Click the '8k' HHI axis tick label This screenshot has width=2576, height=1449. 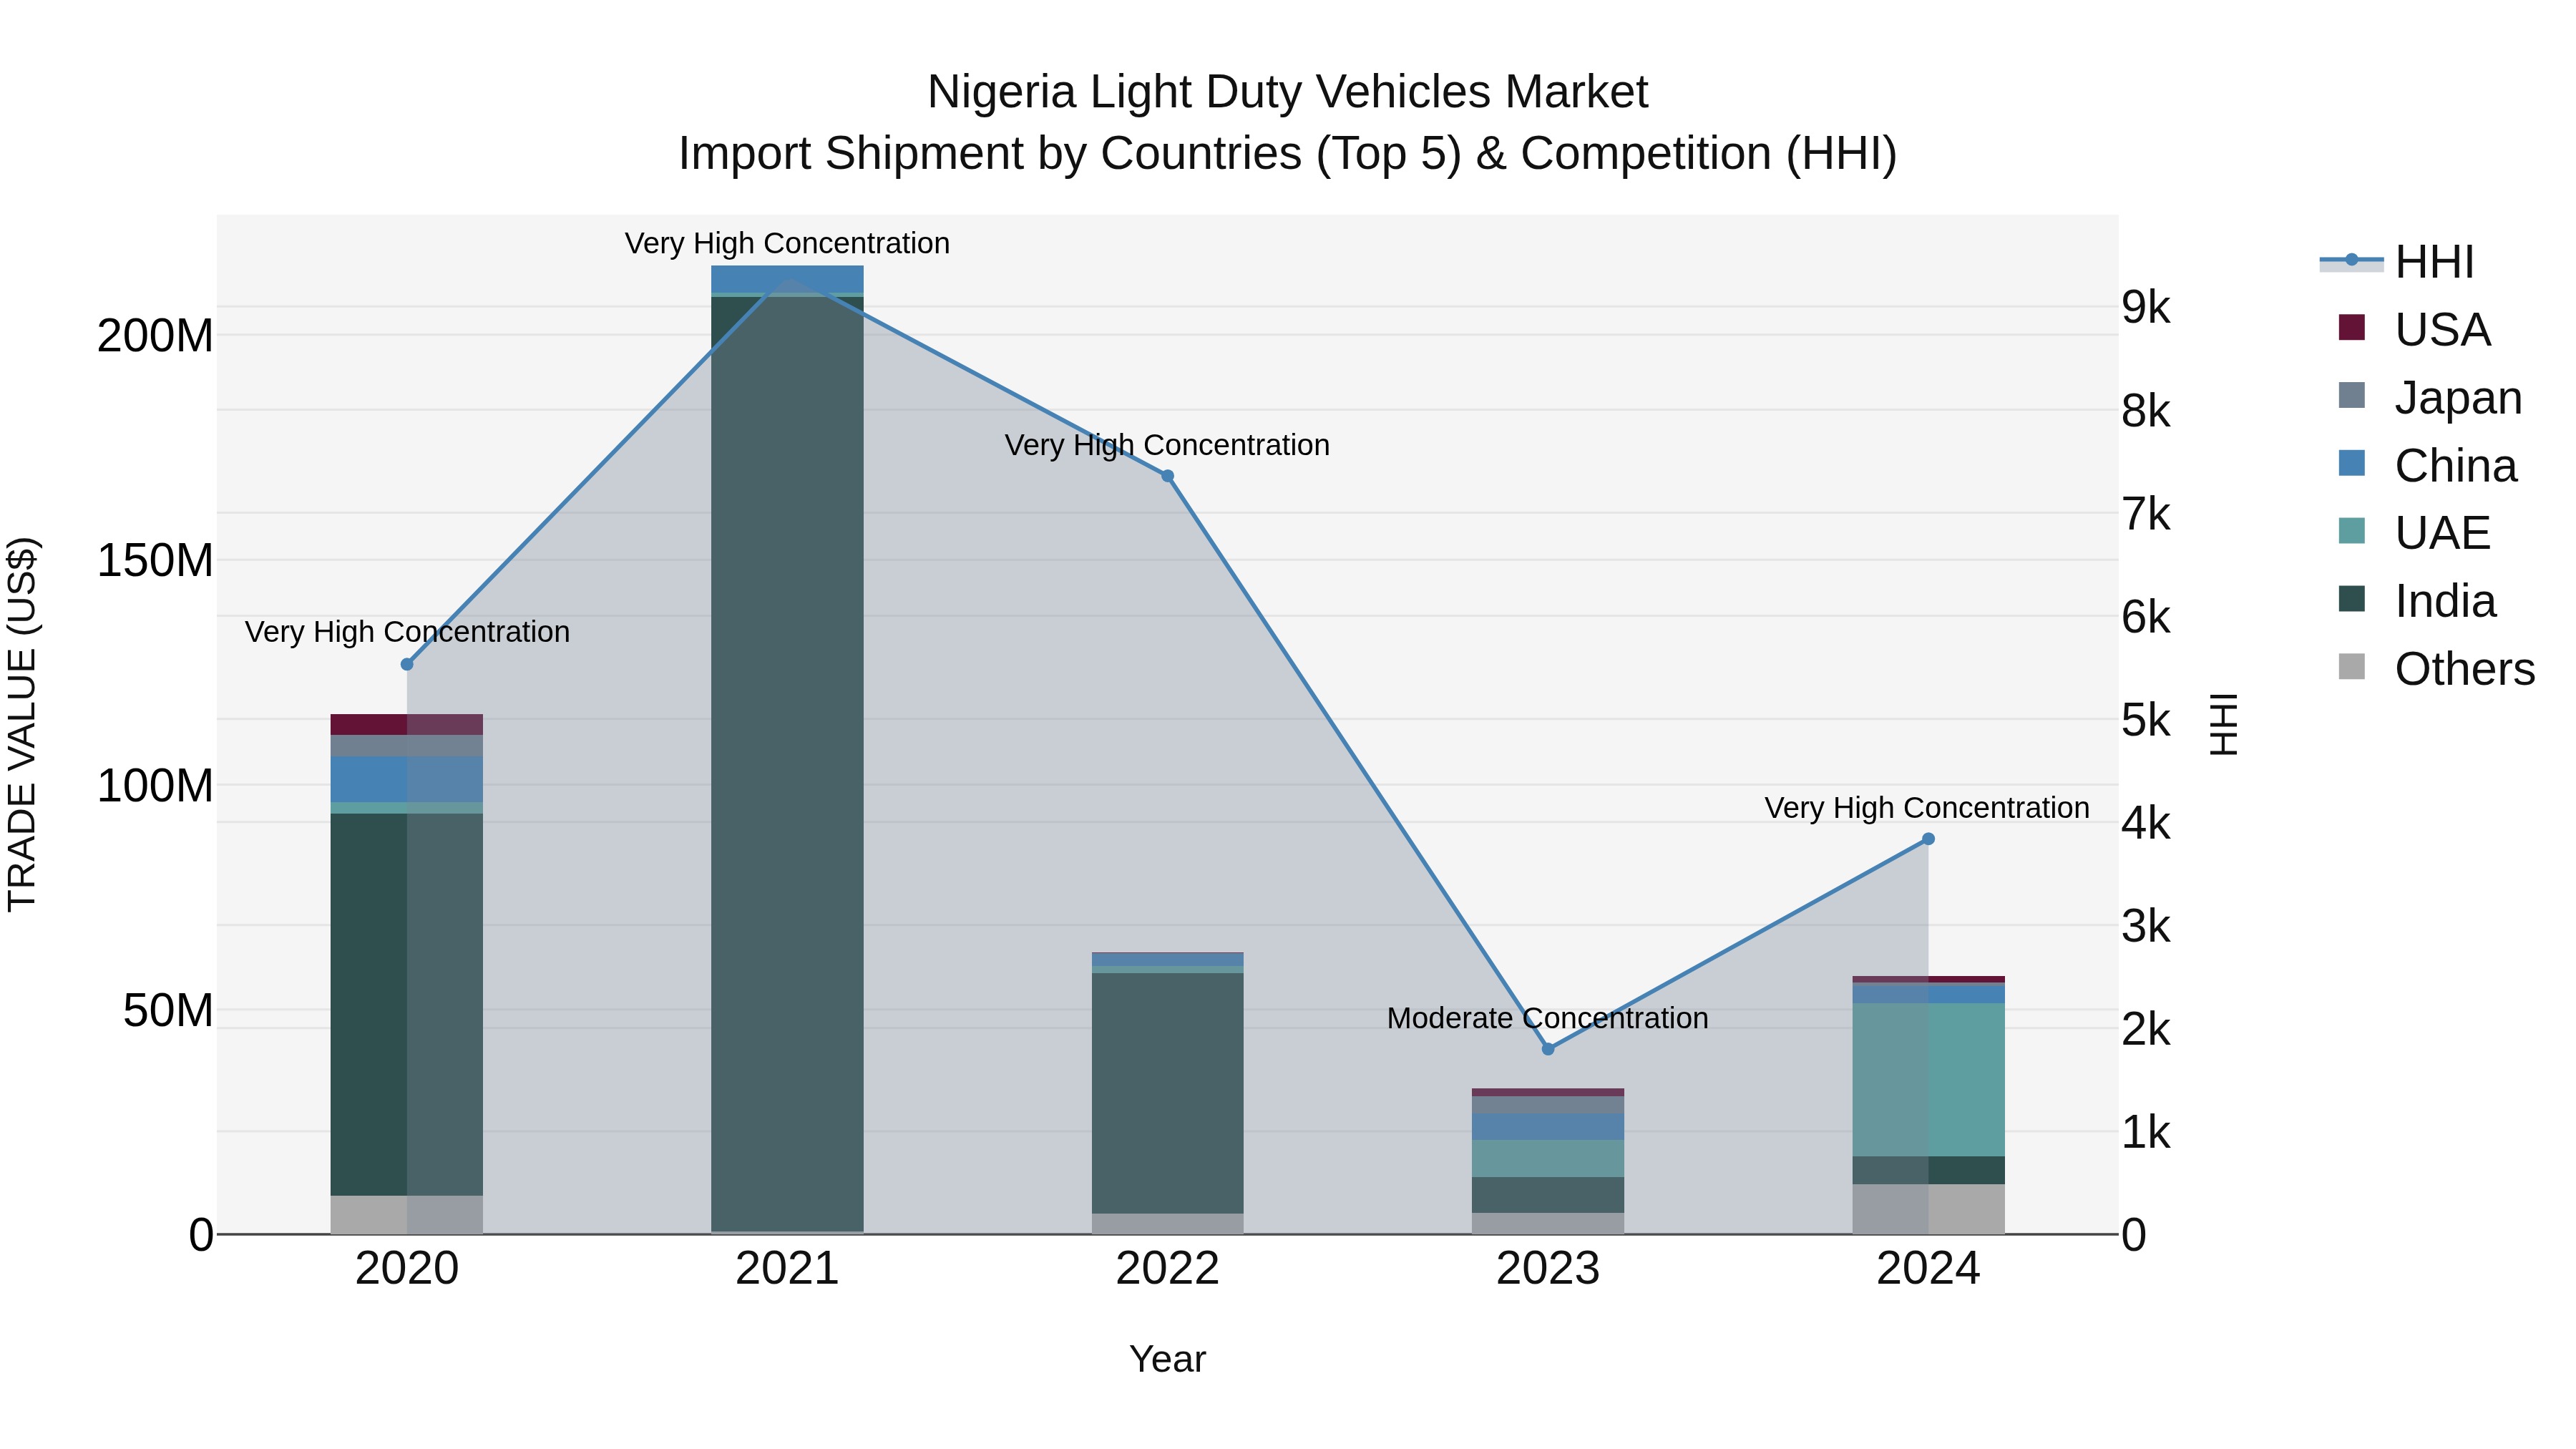click(2146, 411)
